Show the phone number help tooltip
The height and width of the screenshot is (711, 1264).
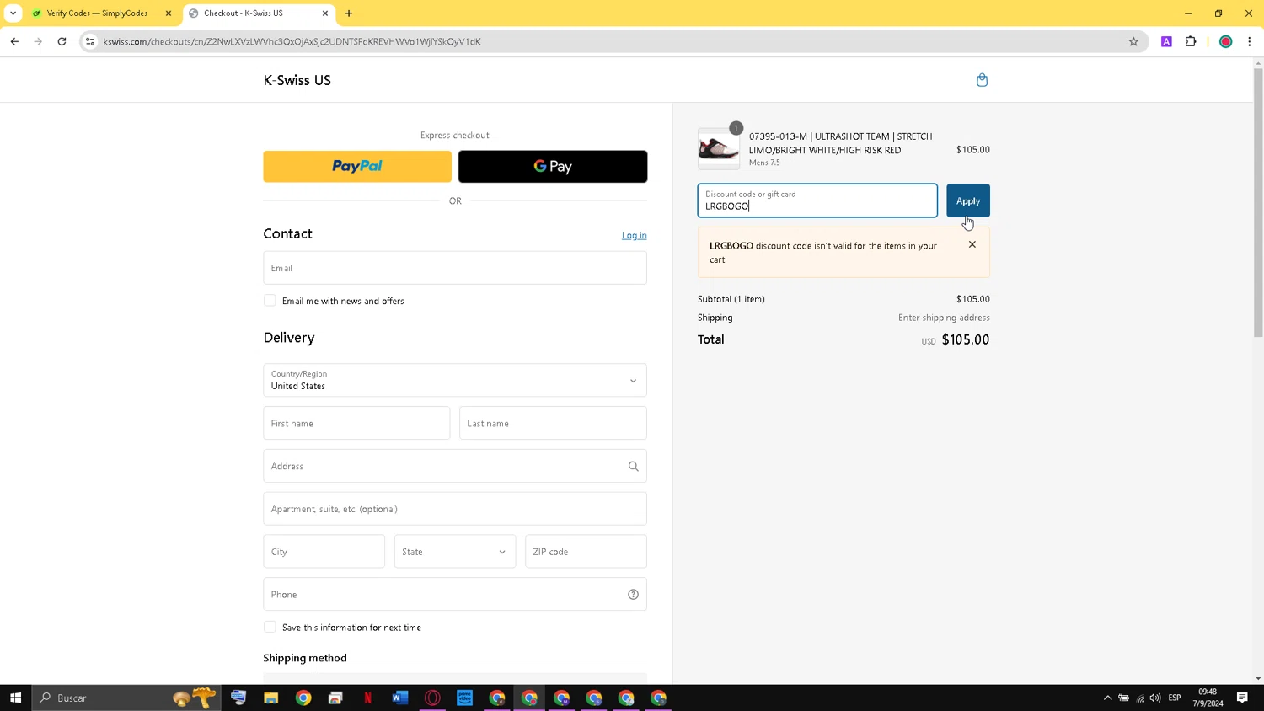[x=633, y=595]
